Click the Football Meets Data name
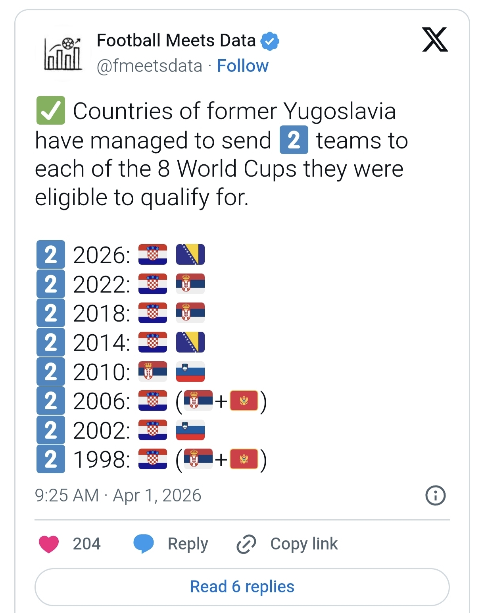This screenshot has height=613, width=484. click(176, 40)
